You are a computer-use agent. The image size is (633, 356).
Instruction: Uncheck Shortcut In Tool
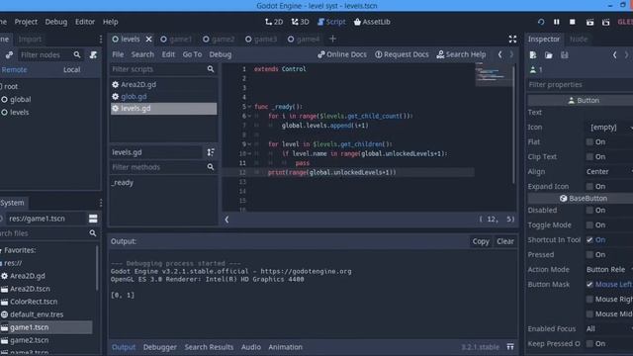click(x=589, y=239)
